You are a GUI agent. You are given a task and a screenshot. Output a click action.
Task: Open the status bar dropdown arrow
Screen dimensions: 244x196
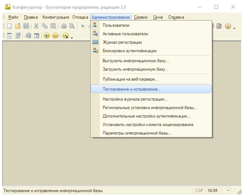pos(228,191)
